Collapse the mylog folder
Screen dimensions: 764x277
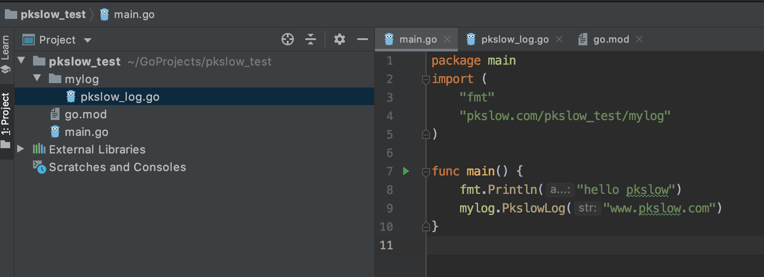click(x=37, y=79)
